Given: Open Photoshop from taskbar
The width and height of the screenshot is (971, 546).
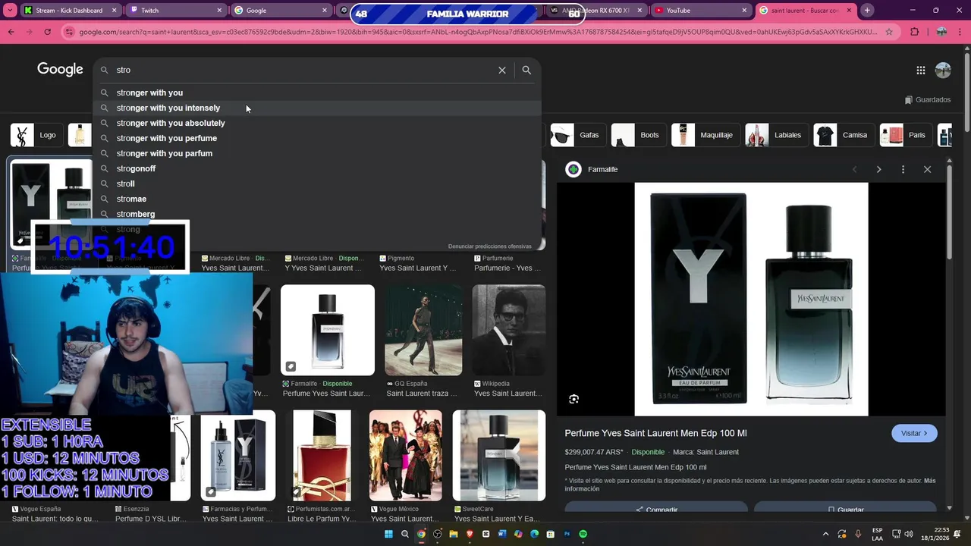Looking at the screenshot, I should pyautogui.click(x=567, y=534).
